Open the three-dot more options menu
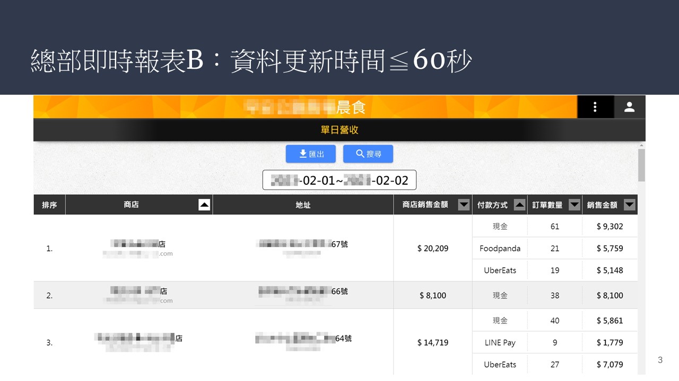Viewport: 679px width, 381px height. [x=595, y=107]
